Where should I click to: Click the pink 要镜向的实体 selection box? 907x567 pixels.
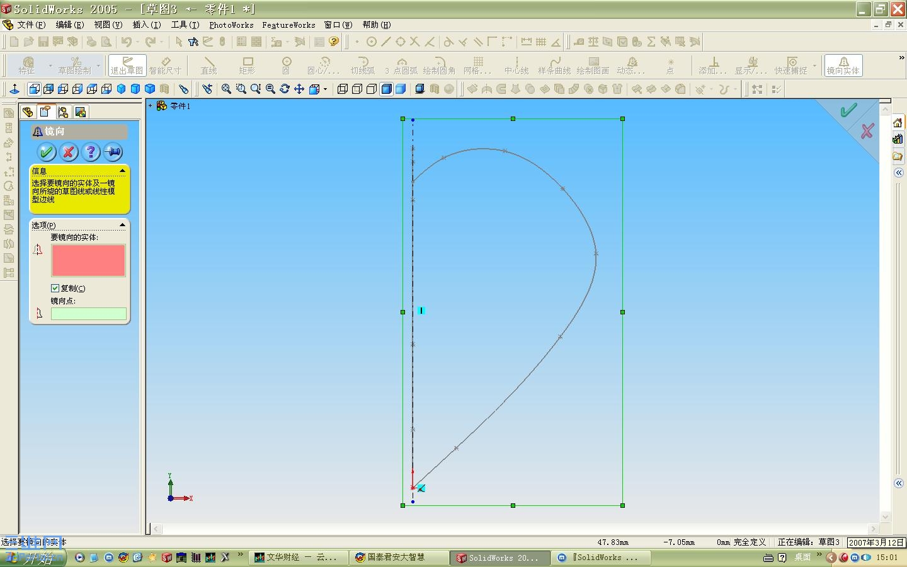88,260
